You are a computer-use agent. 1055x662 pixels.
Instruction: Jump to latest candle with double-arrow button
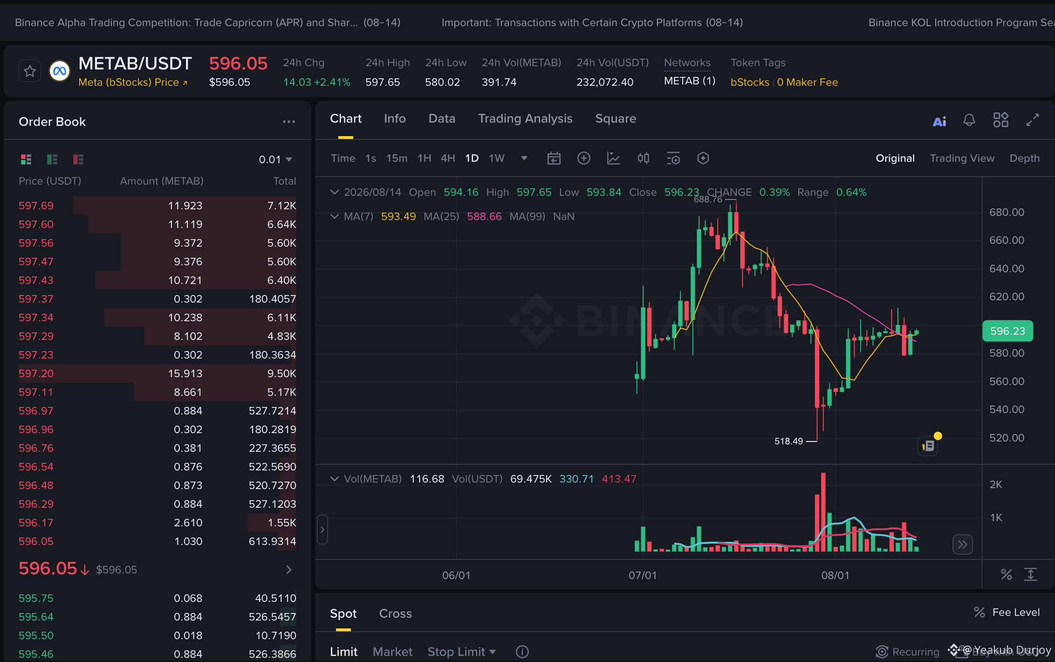click(963, 545)
